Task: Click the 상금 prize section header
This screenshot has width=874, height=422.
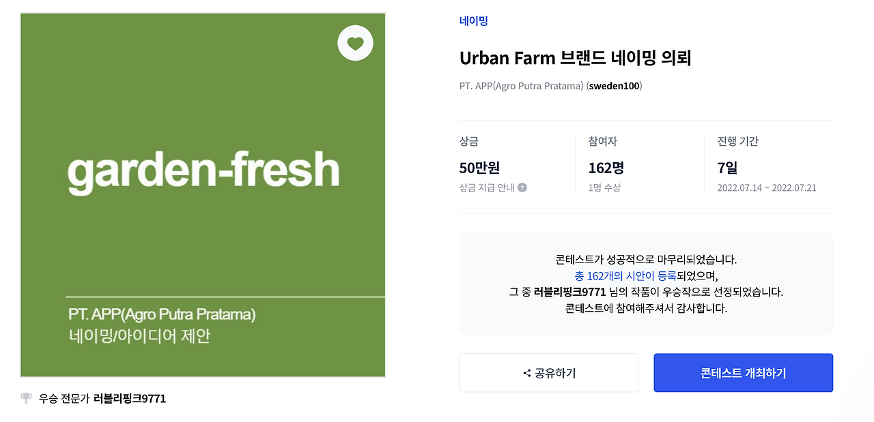Action: (x=468, y=142)
